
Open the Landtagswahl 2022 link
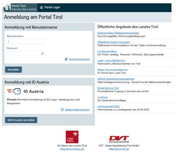point(108,106)
